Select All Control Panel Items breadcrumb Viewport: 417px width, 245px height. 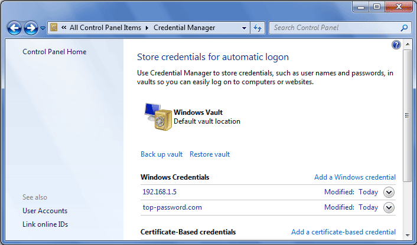click(x=105, y=28)
